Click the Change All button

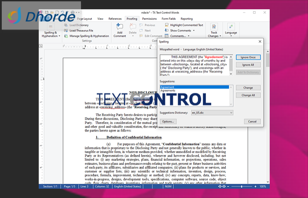click(x=248, y=95)
